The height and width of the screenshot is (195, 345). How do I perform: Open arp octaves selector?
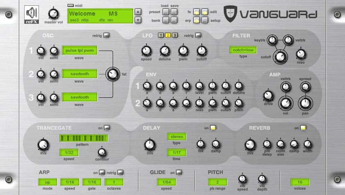pos(114,182)
